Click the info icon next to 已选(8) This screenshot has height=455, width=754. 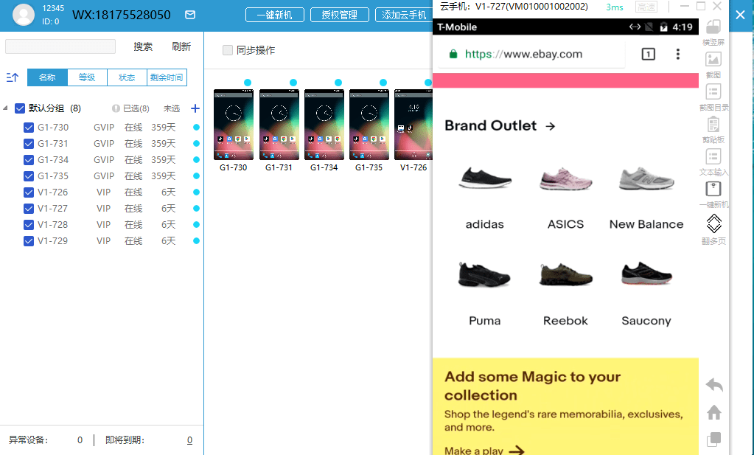tap(116, 108)
